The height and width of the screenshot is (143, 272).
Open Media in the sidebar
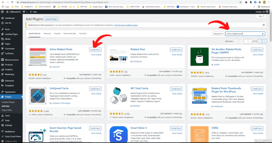[8, 39]
